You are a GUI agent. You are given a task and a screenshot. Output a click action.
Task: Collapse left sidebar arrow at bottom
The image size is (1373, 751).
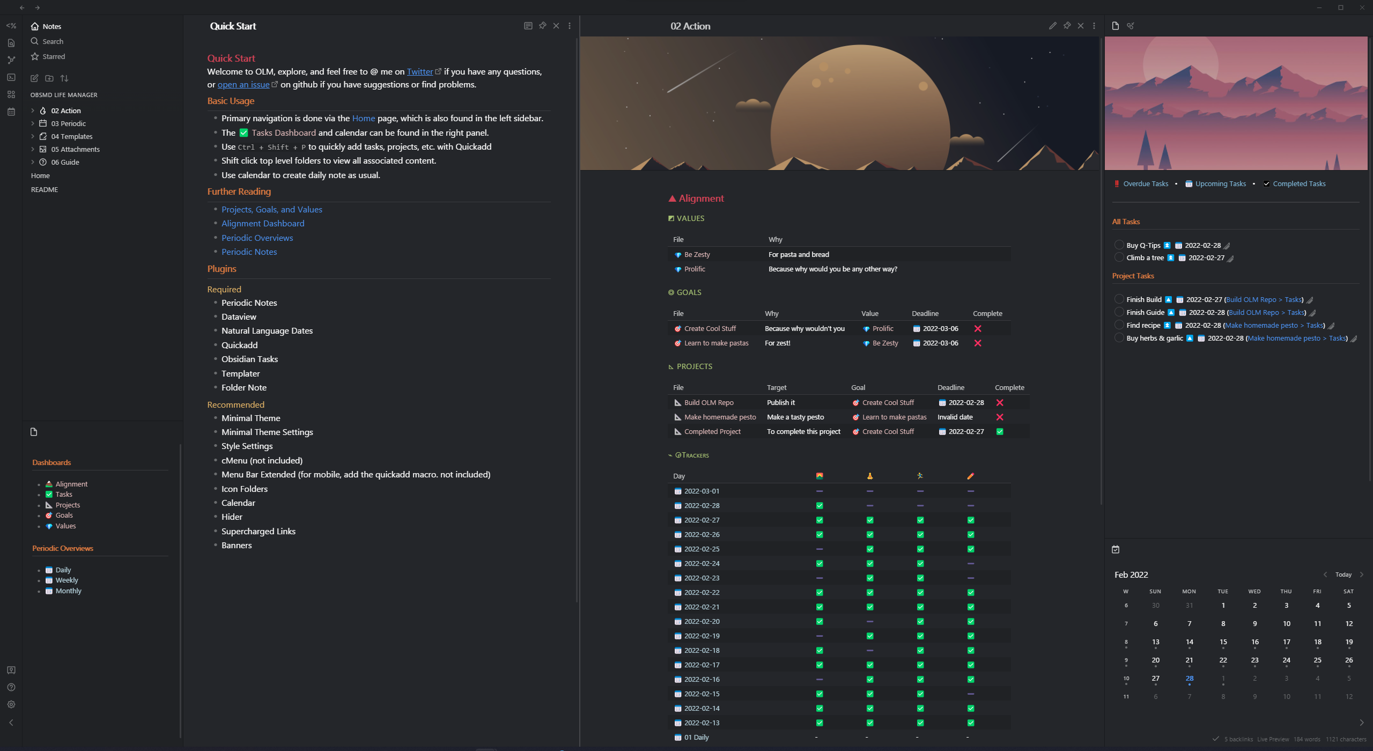[11, 723]
